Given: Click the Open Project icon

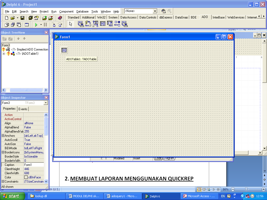Looking at the screenshot, I should pos(37,18).
